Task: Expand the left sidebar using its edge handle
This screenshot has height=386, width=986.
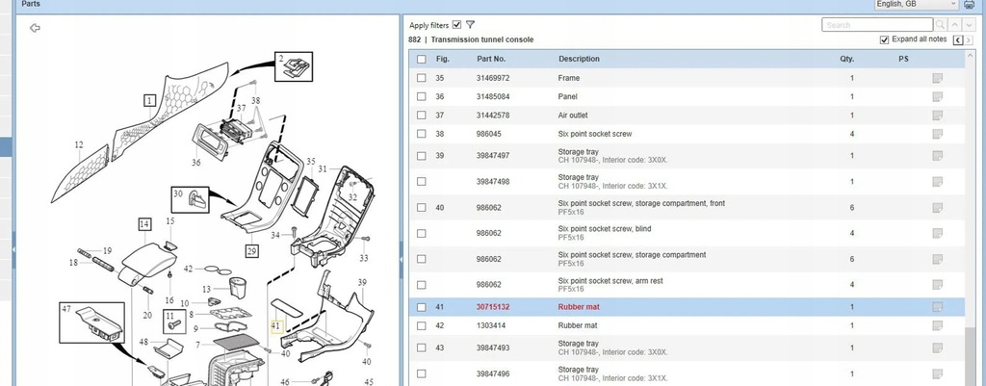Action: tap(13, 249)
